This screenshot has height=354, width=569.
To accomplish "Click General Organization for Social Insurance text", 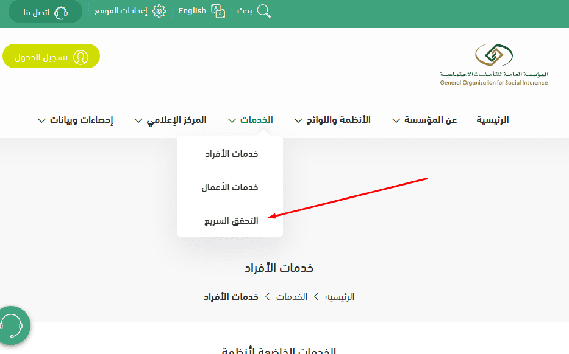I will coord(494,83).
